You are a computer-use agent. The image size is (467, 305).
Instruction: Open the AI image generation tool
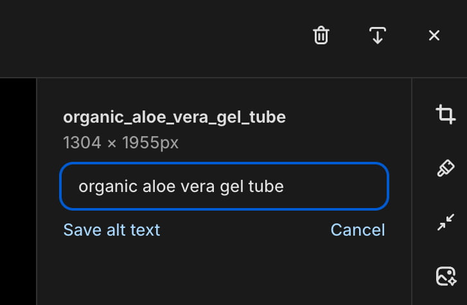tap(446, 276)
